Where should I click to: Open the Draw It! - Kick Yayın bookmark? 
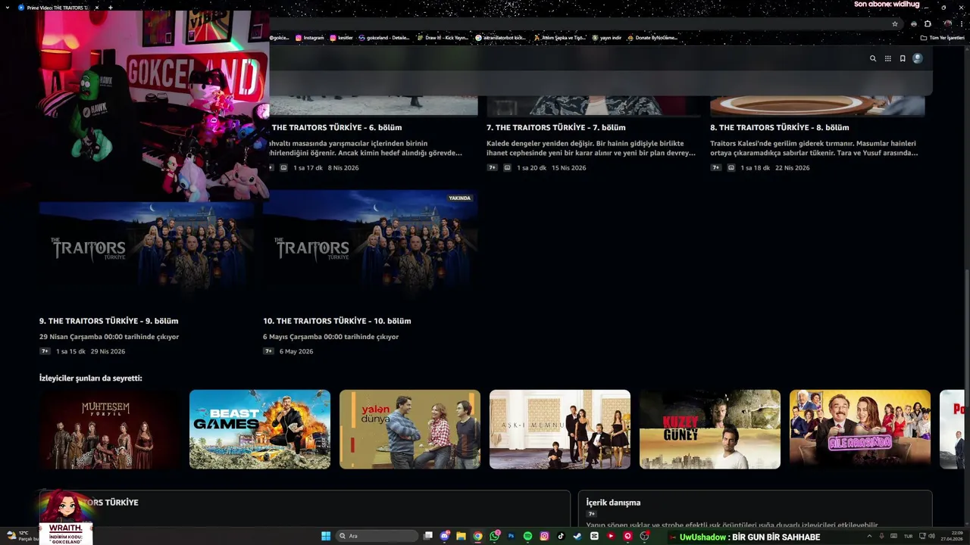(443, 37)
